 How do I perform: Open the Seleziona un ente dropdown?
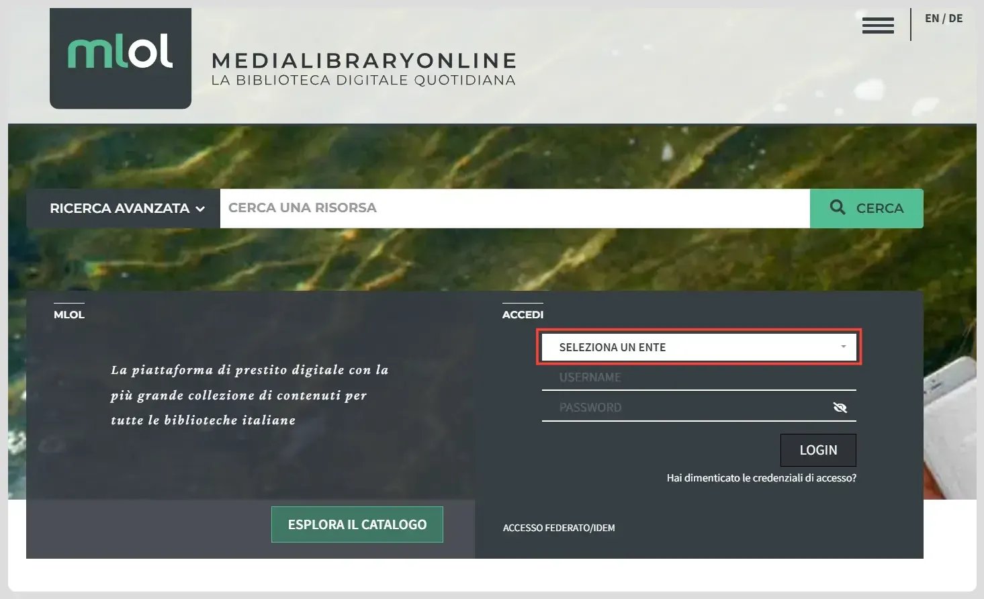[x=699, y=347]
